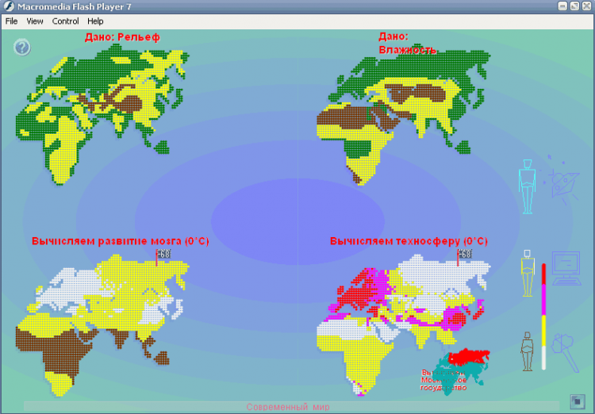Open the File menu
This screenshot has height=414, width=595.
click(x=11, y=21)
